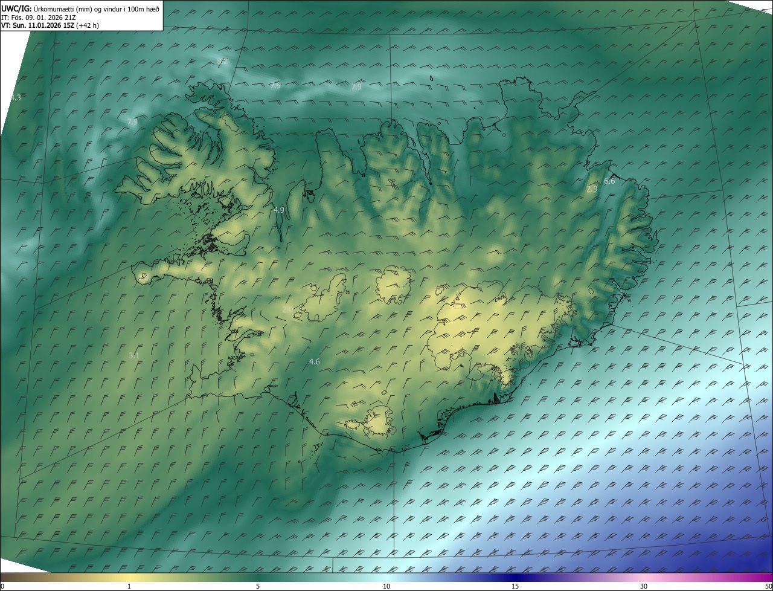Click the 50 tick on the color scale
Viewport: 773px width, 591px height.
click(x=768, y=586)
